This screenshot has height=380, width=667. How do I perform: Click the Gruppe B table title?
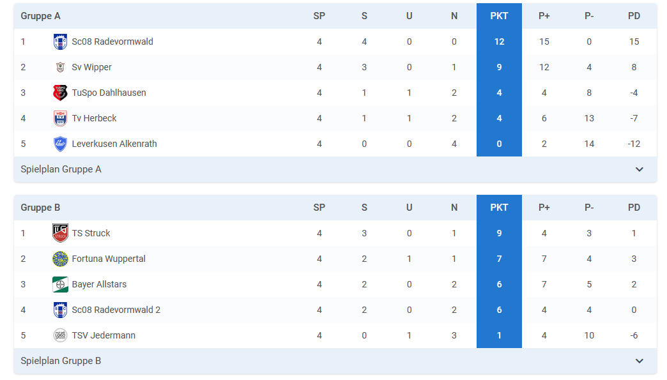coord(40,208)
